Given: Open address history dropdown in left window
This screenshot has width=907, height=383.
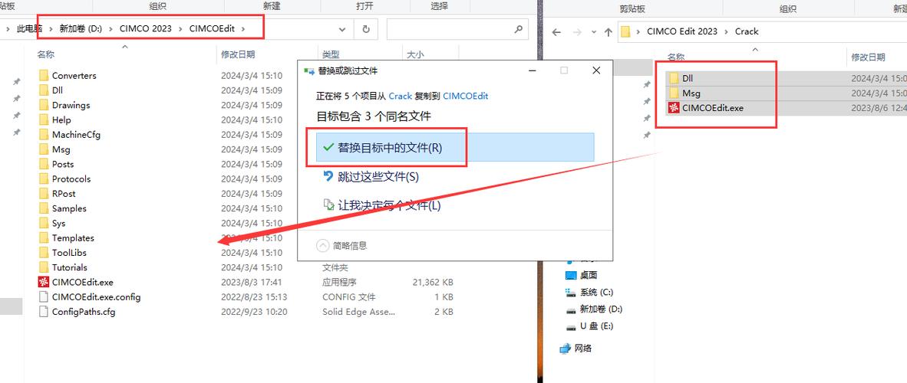Looking at the screenshot, I should click(342, 29).
